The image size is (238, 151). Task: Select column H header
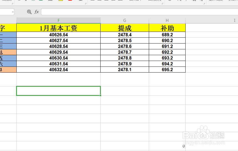click(167, 20)
